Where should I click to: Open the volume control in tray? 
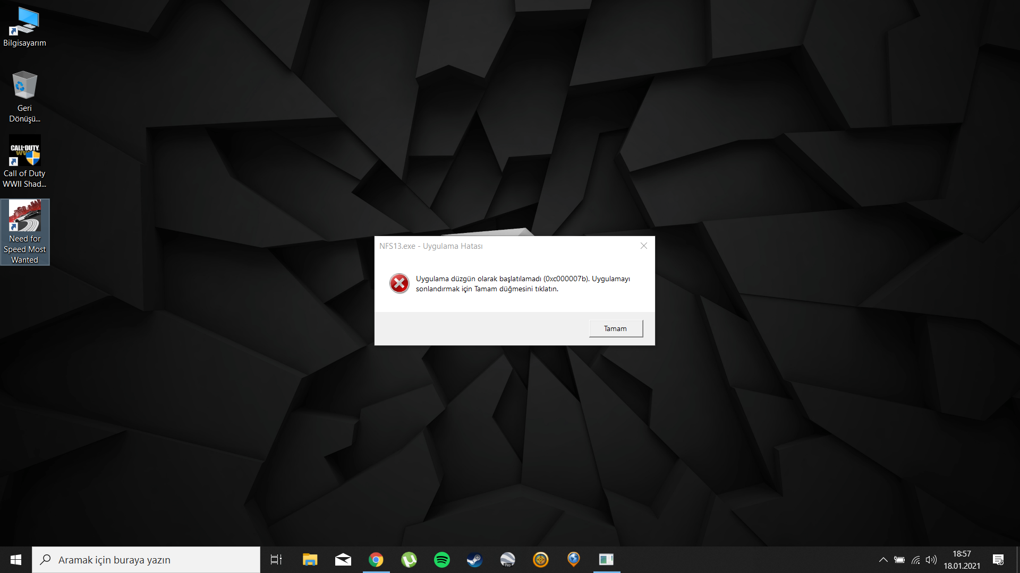(931, 560)
